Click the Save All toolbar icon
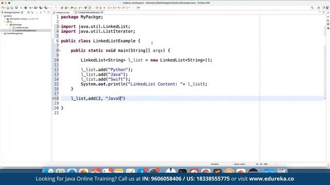This screenshot has width=330, height=185. 11,8
